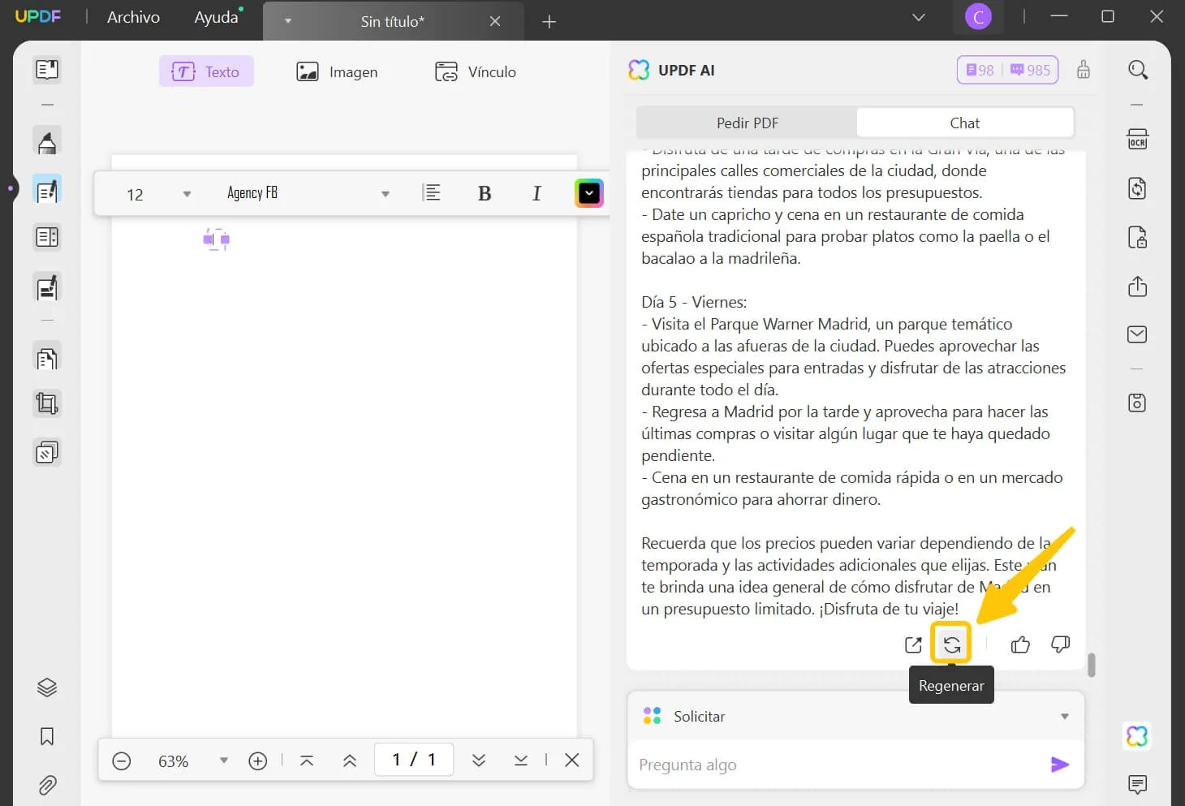Send the document by email

click(x=1138, y=334)
